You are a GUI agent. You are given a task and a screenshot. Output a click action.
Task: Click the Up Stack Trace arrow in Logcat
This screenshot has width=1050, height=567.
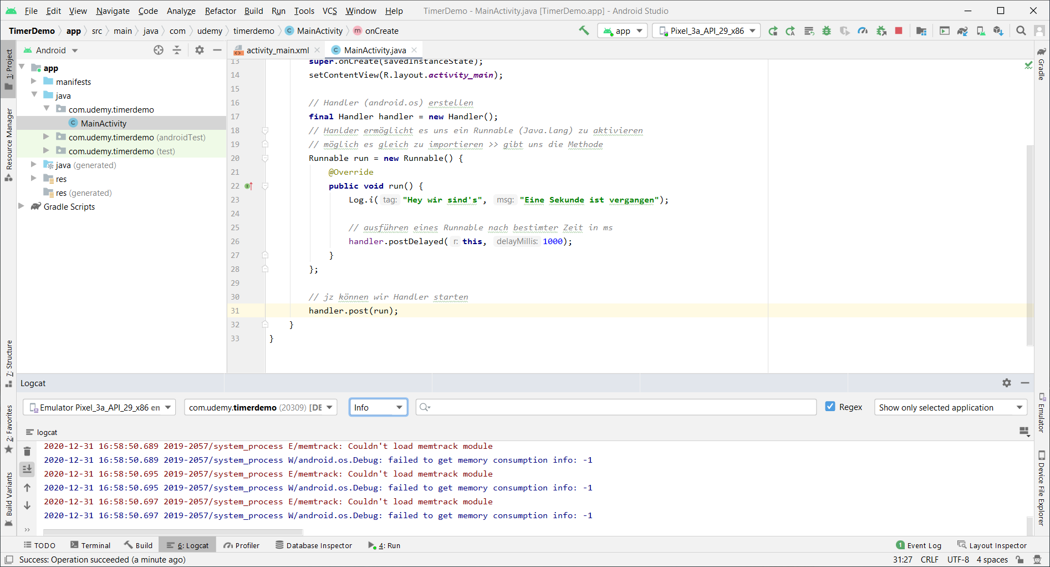(x=27, y=488)
